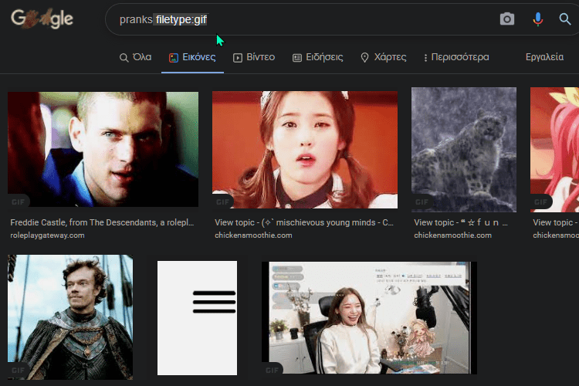Screen dimensions: 579x386
Task: Start voice search with microphone icon
Action: (x=538, y=19)
